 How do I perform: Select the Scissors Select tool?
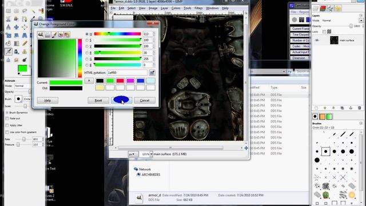point(9,19)
